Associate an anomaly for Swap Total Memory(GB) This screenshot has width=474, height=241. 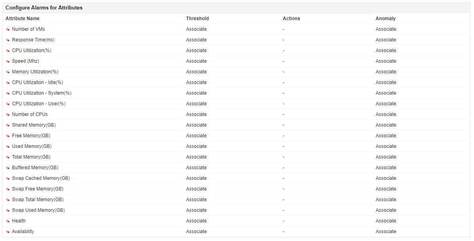pos(386,200)
